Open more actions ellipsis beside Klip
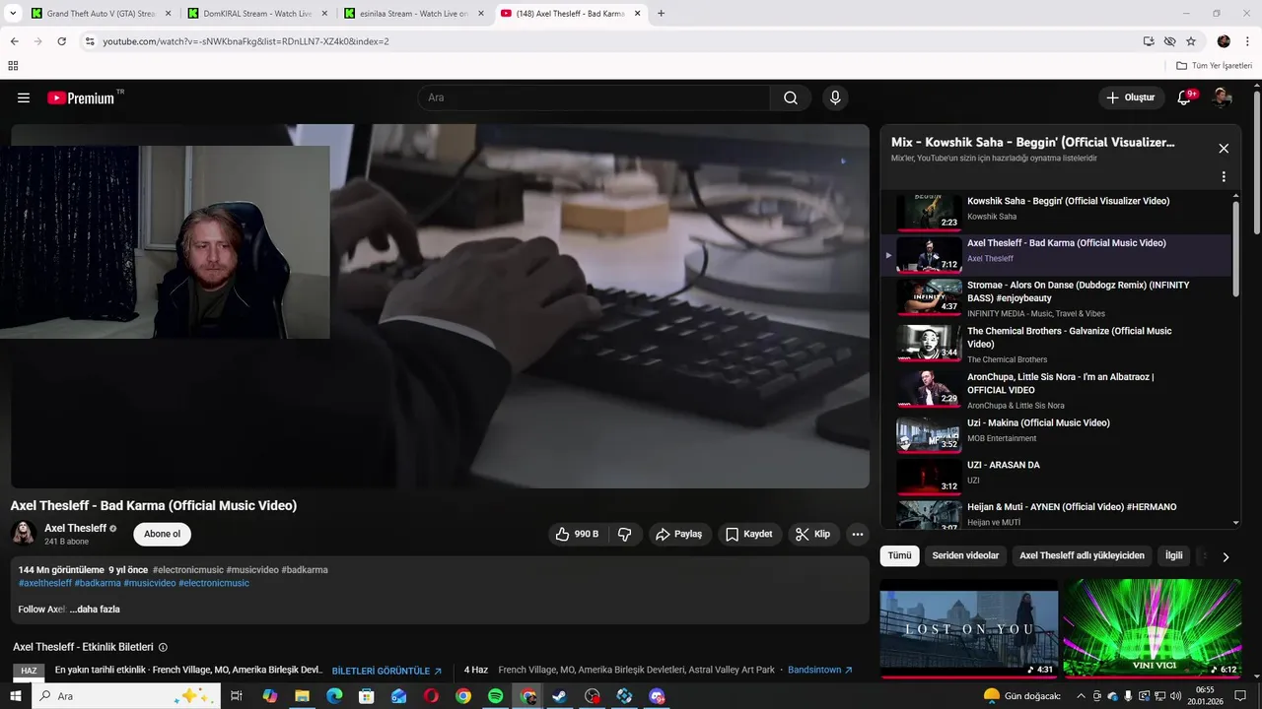 [858, 534]
